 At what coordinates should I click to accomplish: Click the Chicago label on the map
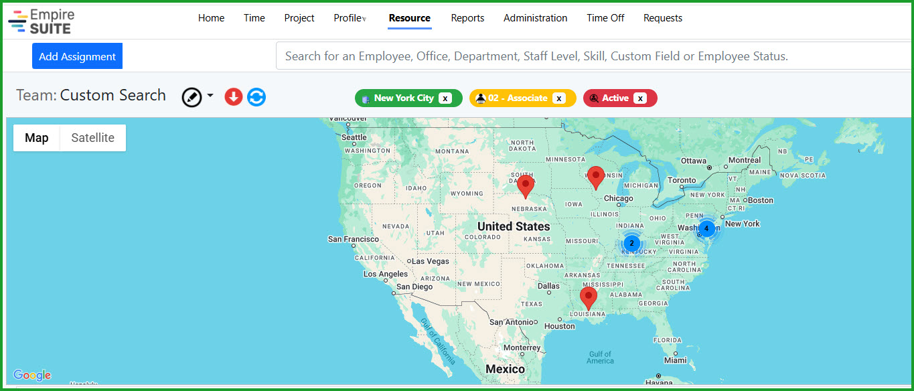(618, 198)
